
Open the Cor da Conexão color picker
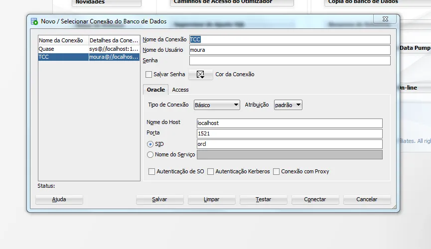[x=200, y=74]
